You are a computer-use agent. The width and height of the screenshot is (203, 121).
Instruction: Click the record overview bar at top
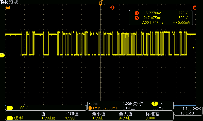[x=100, y=2]
